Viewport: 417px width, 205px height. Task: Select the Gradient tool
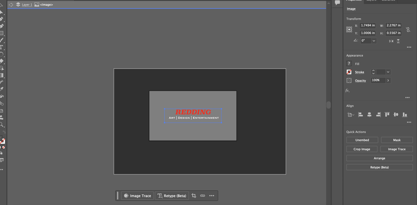(x=1, y=75)
